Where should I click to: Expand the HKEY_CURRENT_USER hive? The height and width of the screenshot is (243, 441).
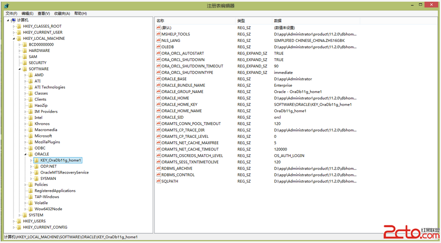(x=14, y=33)
